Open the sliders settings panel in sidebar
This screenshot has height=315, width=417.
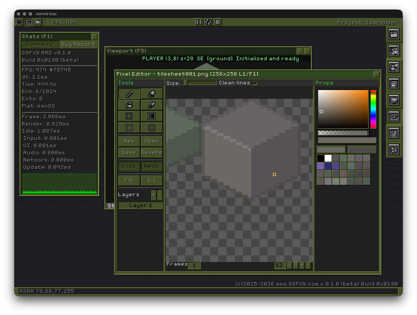click(x=394, y=150)
